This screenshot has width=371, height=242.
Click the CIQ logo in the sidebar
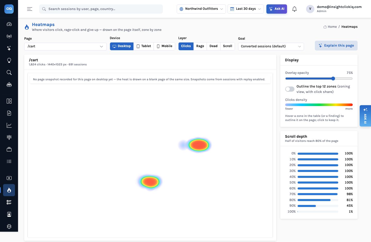(x=9, y=9)
